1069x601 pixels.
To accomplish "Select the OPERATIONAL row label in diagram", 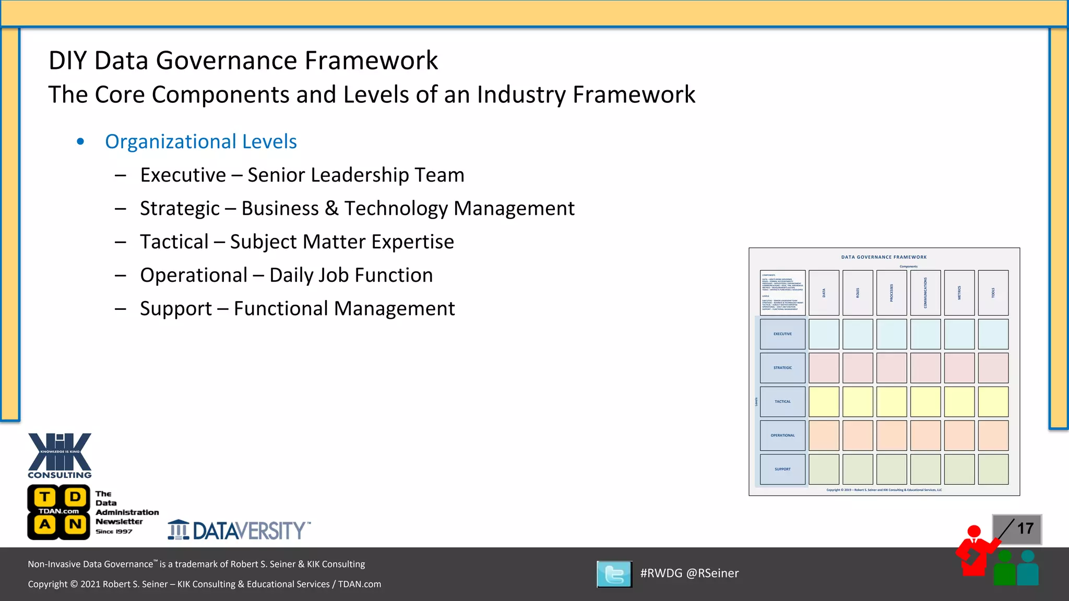I will pyautogui.click(x=782, y=435).
